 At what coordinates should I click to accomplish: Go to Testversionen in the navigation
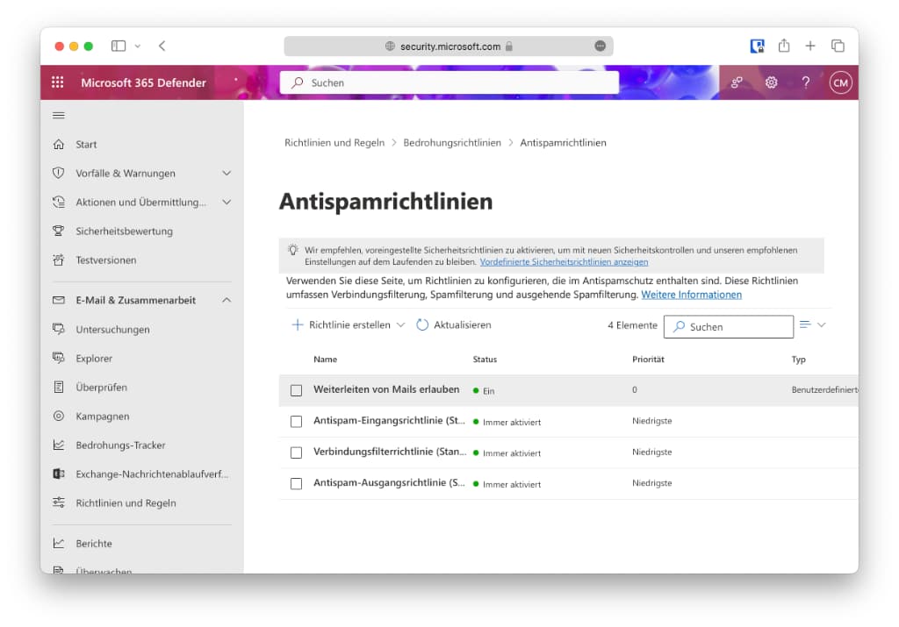tap(106, 260)
